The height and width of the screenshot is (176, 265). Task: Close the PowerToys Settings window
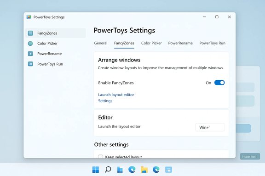point(229,17)
